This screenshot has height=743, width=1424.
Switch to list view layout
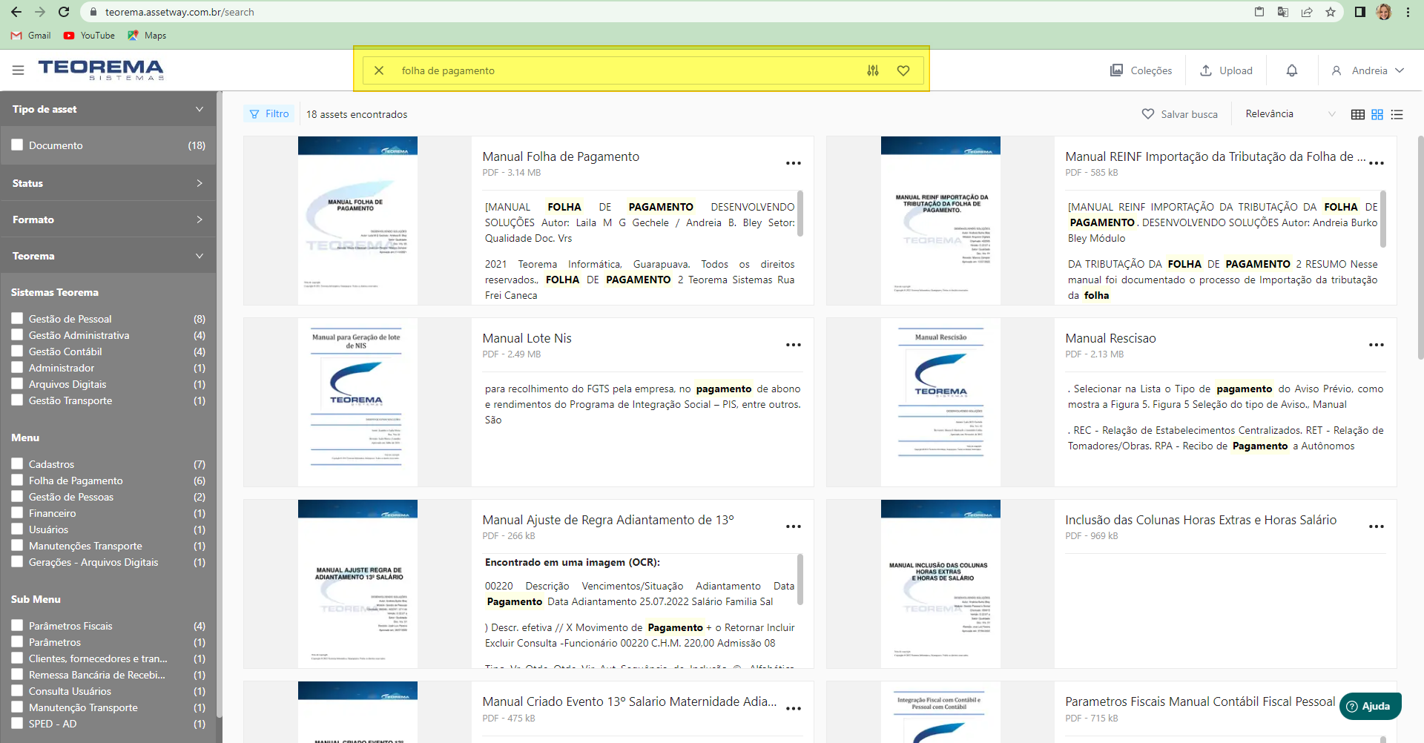[1397, 114]
